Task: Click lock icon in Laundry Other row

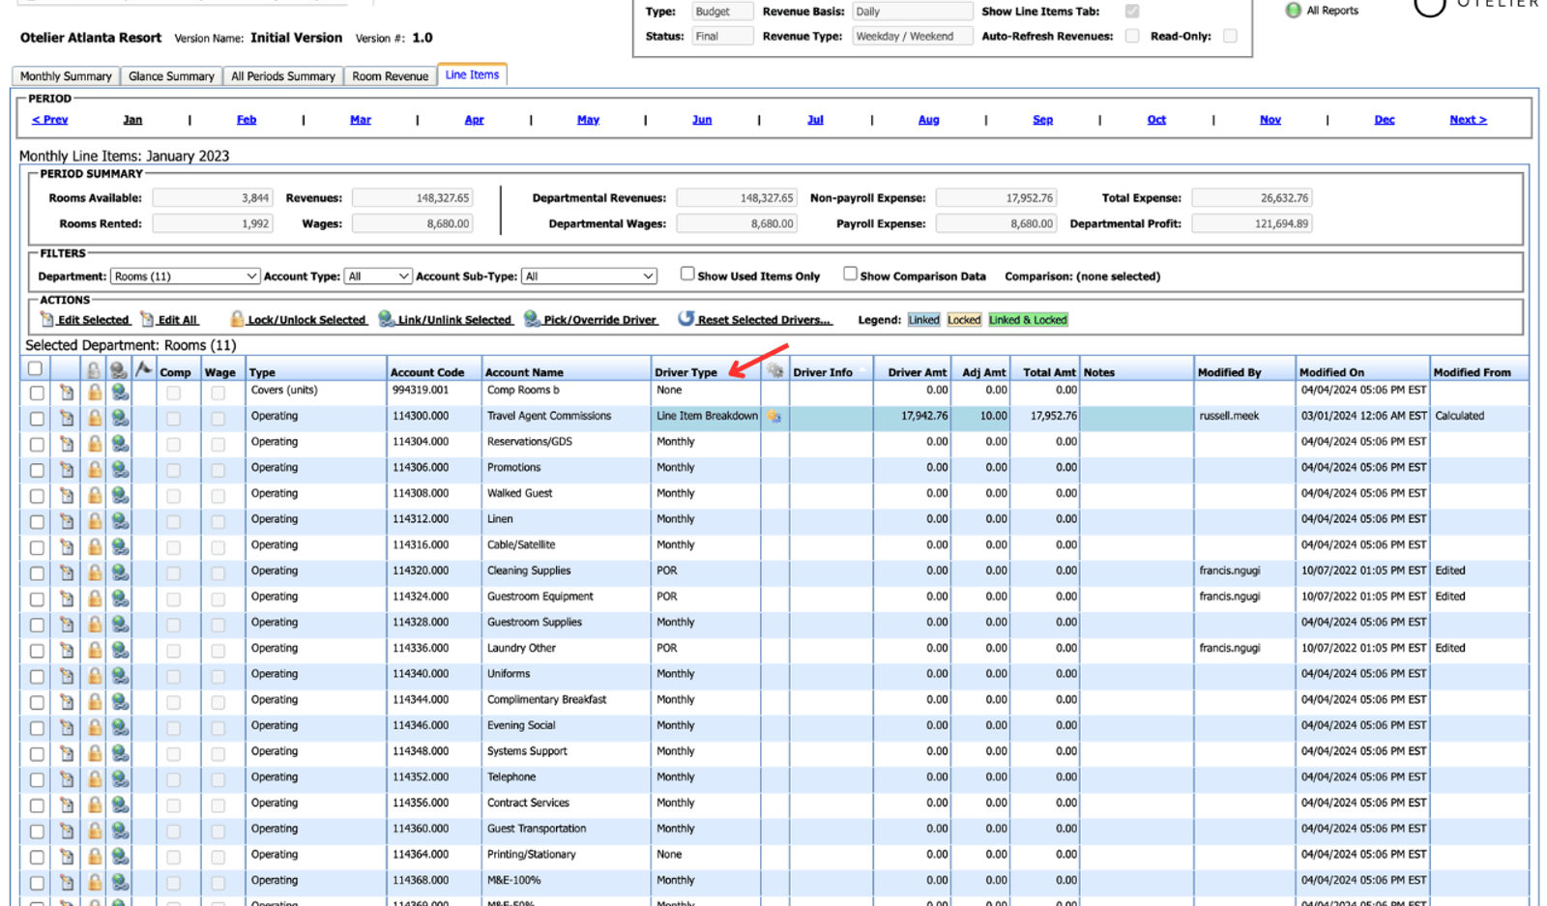Action: coord(94,650)
